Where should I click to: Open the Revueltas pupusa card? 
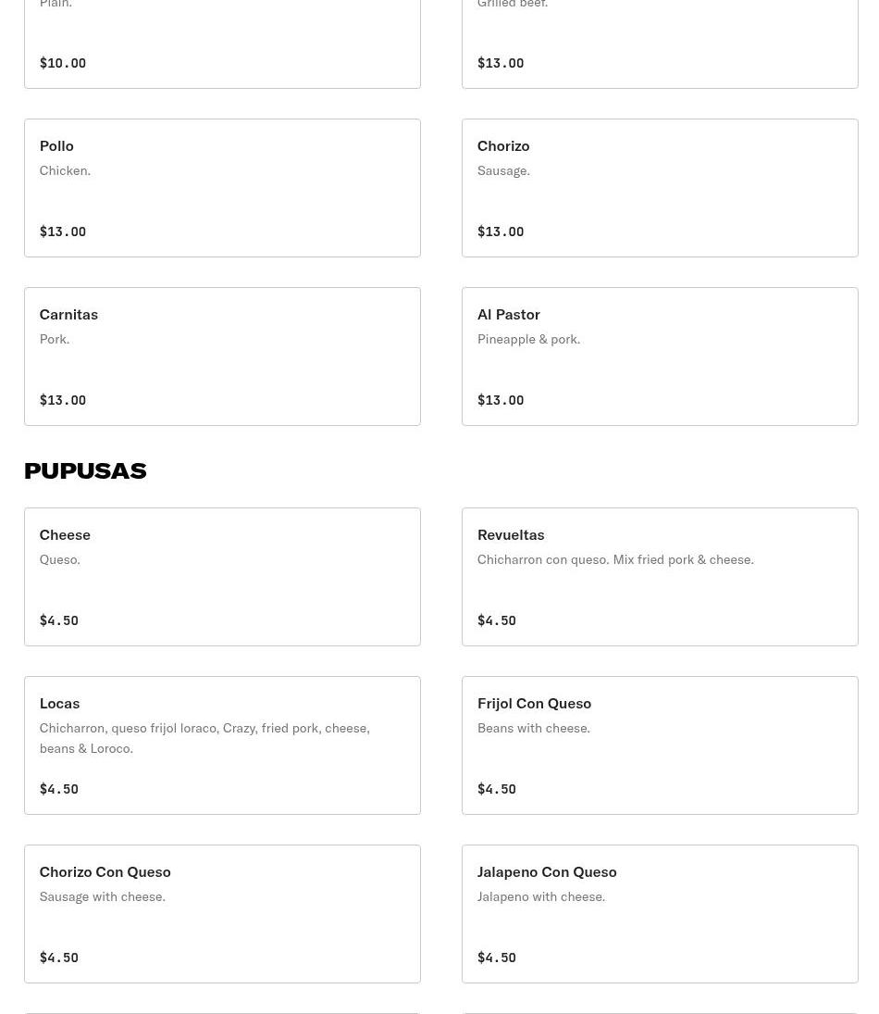(660, 577)
